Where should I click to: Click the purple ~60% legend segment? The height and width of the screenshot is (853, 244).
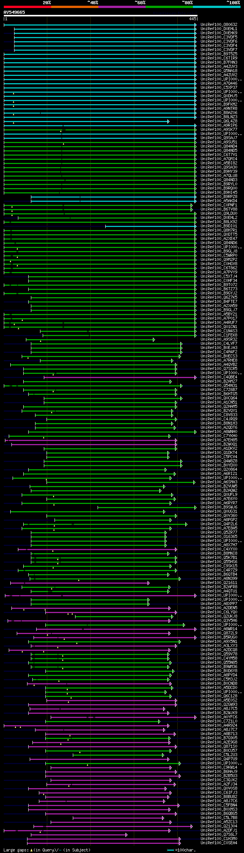point(122,7)
